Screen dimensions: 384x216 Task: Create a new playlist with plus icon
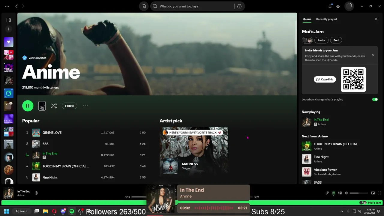point(8,29)
